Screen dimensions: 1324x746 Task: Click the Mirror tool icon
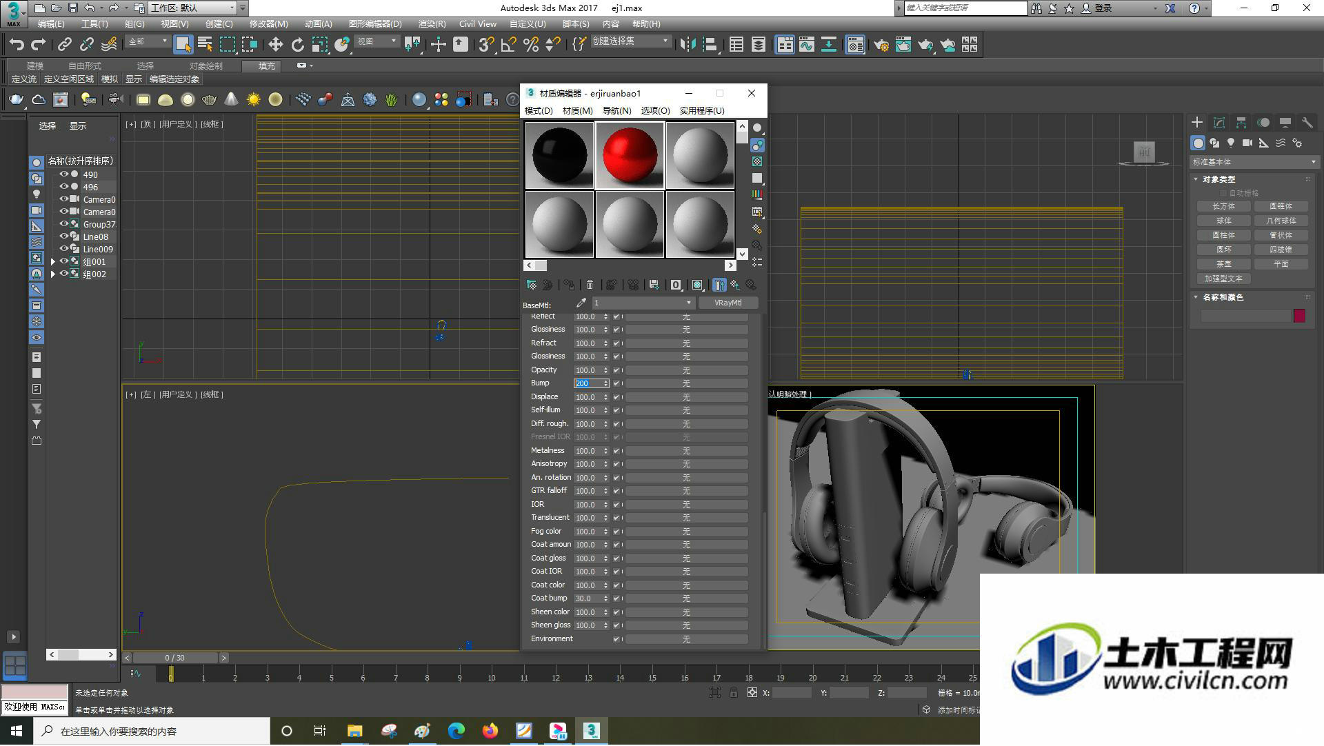point(687,45)
